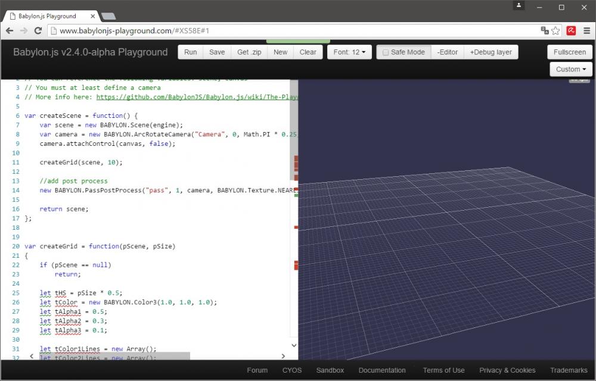Image resolution: width=596 pixels, height=381 pixels.
Task: Click the 'let tAlpha2 = 0.3;' line
Action: pos(73,321)
